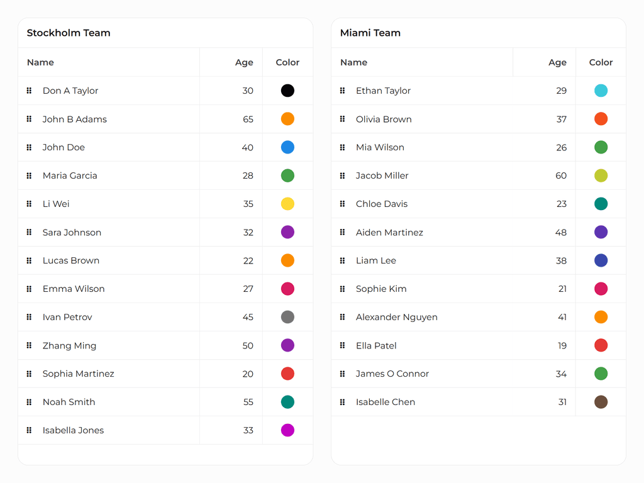Click the Stockholm Team header
Screen dimensions: 644x483
tap(68, 33)
